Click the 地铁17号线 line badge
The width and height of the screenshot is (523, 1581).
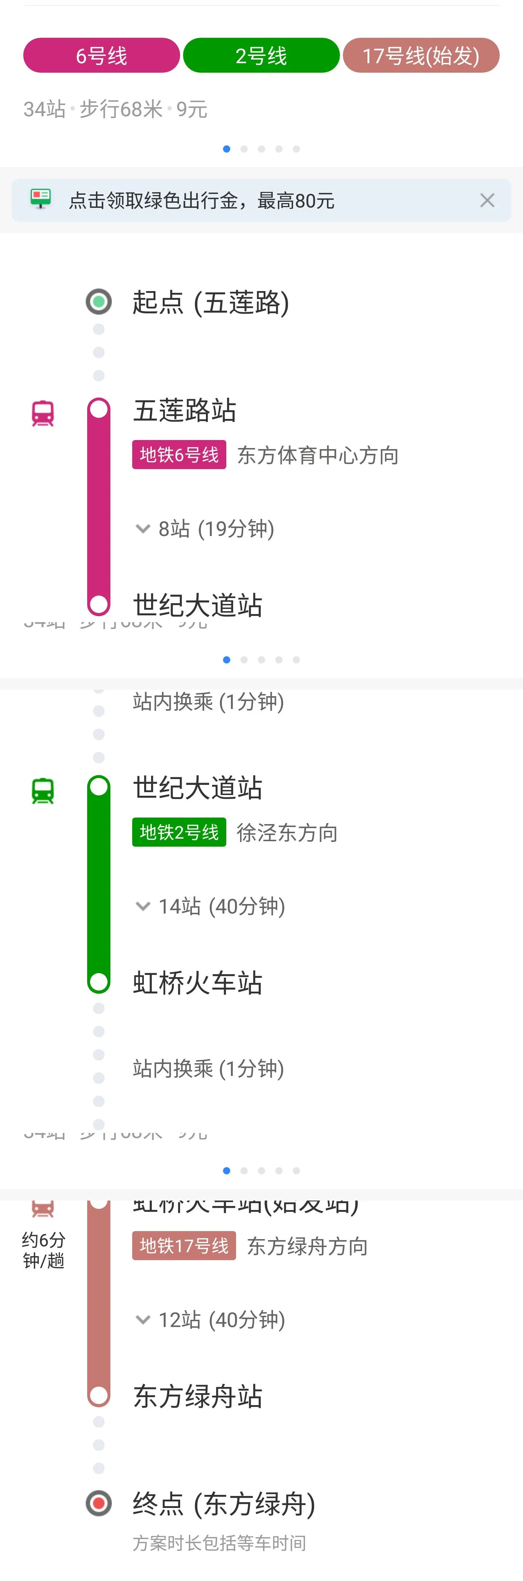[x=183, y=1246]
